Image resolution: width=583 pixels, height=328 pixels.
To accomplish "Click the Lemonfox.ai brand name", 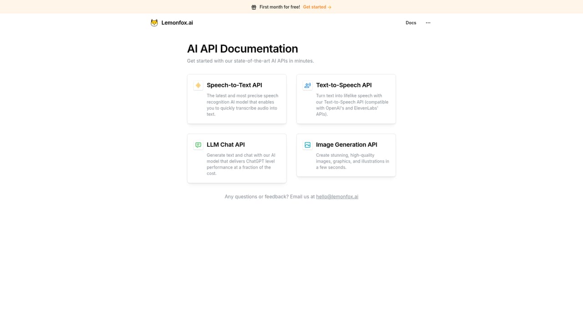I will [x=177, y=23].
